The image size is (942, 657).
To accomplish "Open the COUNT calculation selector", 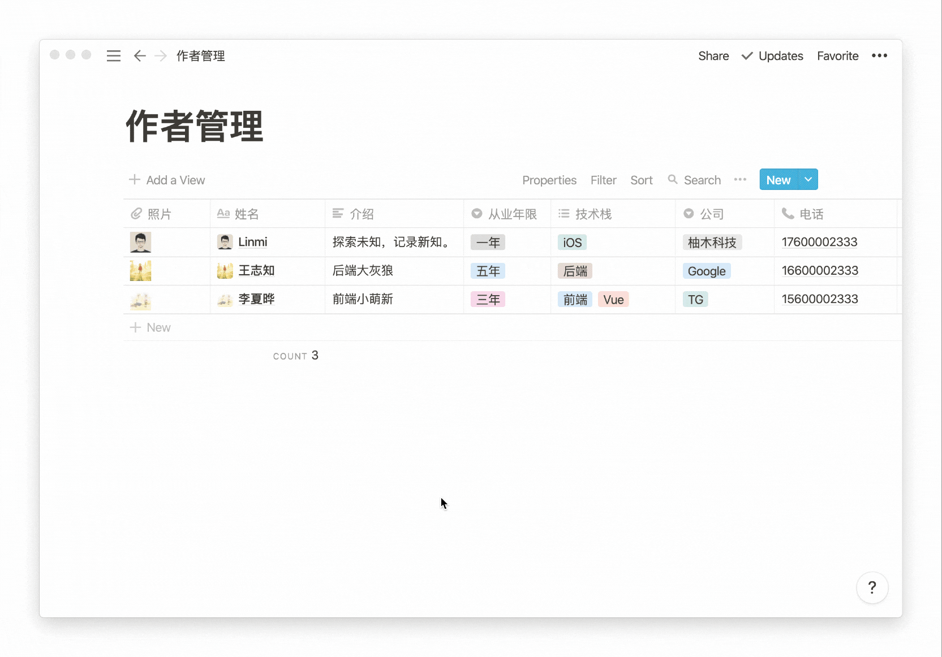I will (295, 356).
